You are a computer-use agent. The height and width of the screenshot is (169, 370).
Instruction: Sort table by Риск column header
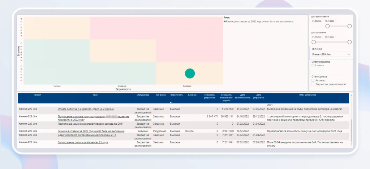[x=95, y=95]
